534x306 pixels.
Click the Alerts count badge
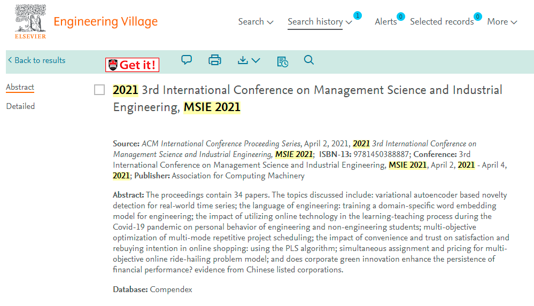tap(401, 17)
